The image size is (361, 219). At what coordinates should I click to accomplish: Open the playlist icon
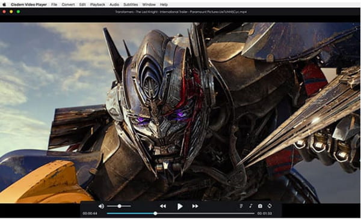coord(241,206)
